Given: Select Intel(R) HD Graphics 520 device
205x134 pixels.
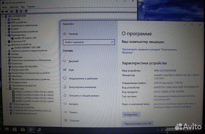Looking at the screenshot, I should [25, 38].
